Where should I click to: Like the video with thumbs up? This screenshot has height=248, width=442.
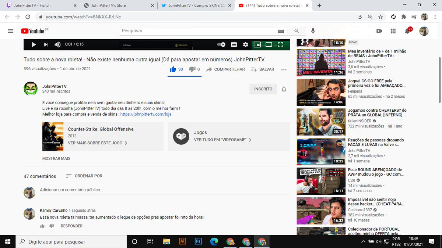[176, 69]
